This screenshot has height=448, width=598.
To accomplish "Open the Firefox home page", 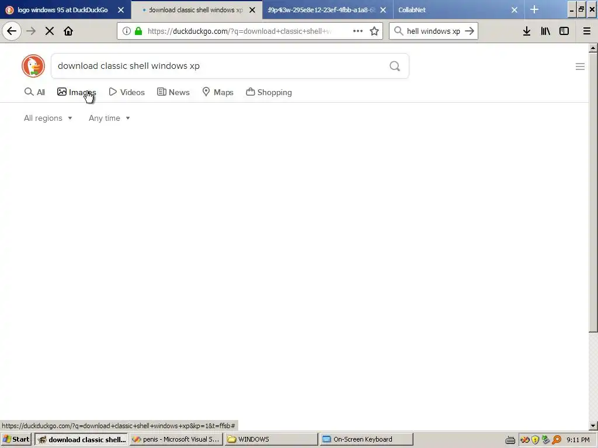I will click(68, 32).
